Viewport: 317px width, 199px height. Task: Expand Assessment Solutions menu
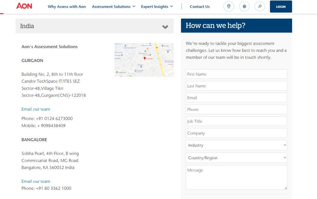114,7
